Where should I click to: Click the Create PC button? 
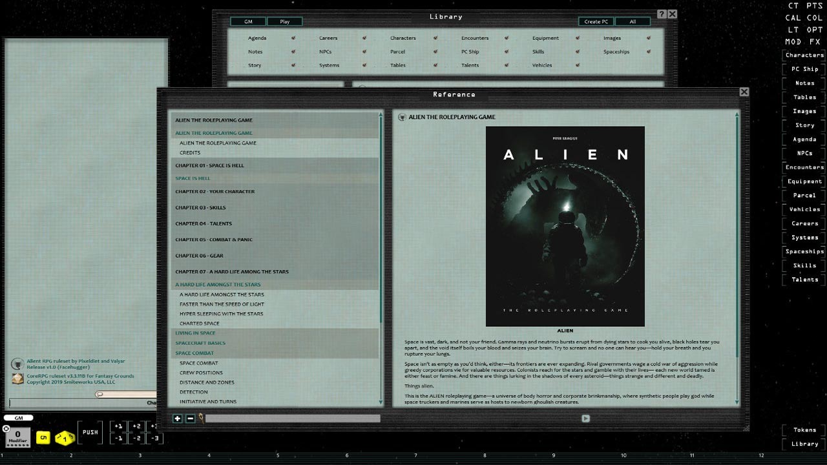point(595,21)
